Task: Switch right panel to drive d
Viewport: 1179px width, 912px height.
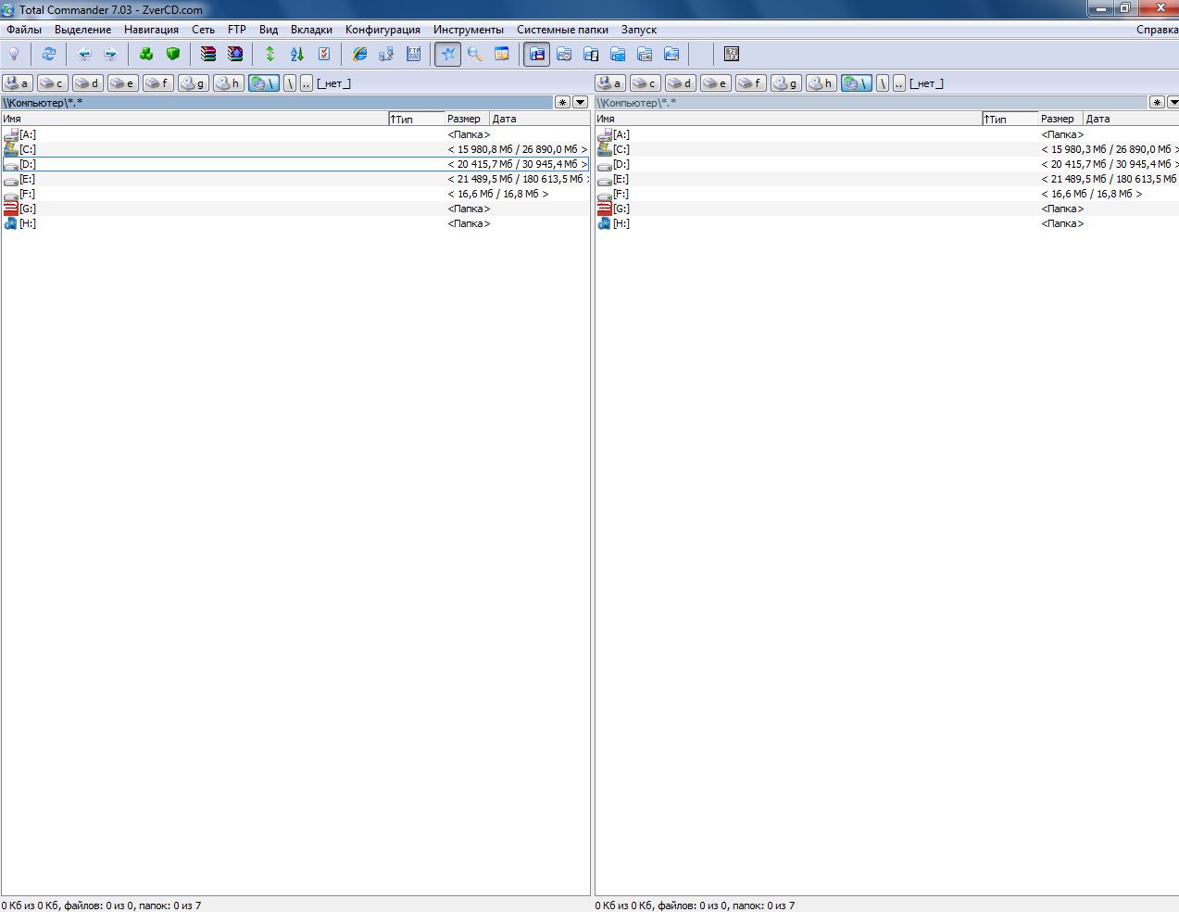Action: pos(681,83)
